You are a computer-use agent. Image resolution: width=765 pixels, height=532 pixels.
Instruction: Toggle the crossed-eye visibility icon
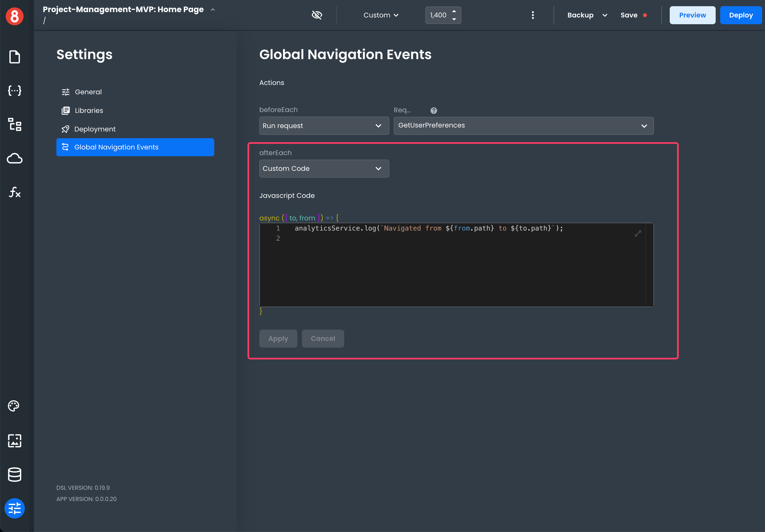[x=317, y=15]
